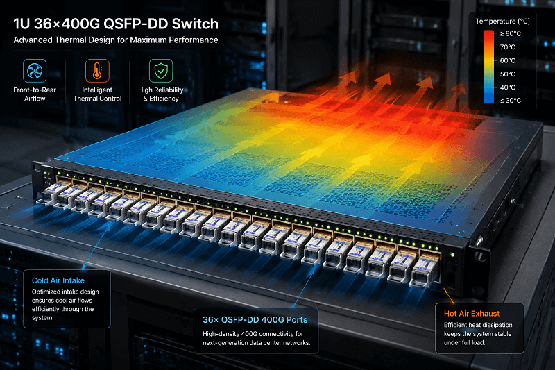Viewport: 555px width, 370px height.
Task: Click the Intelligent Thermal Control thermometer icon
Action: point(97,71)
